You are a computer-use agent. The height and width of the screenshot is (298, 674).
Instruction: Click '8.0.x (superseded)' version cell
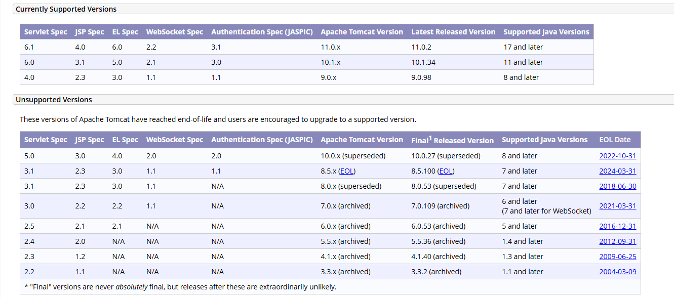coord(351,186)
